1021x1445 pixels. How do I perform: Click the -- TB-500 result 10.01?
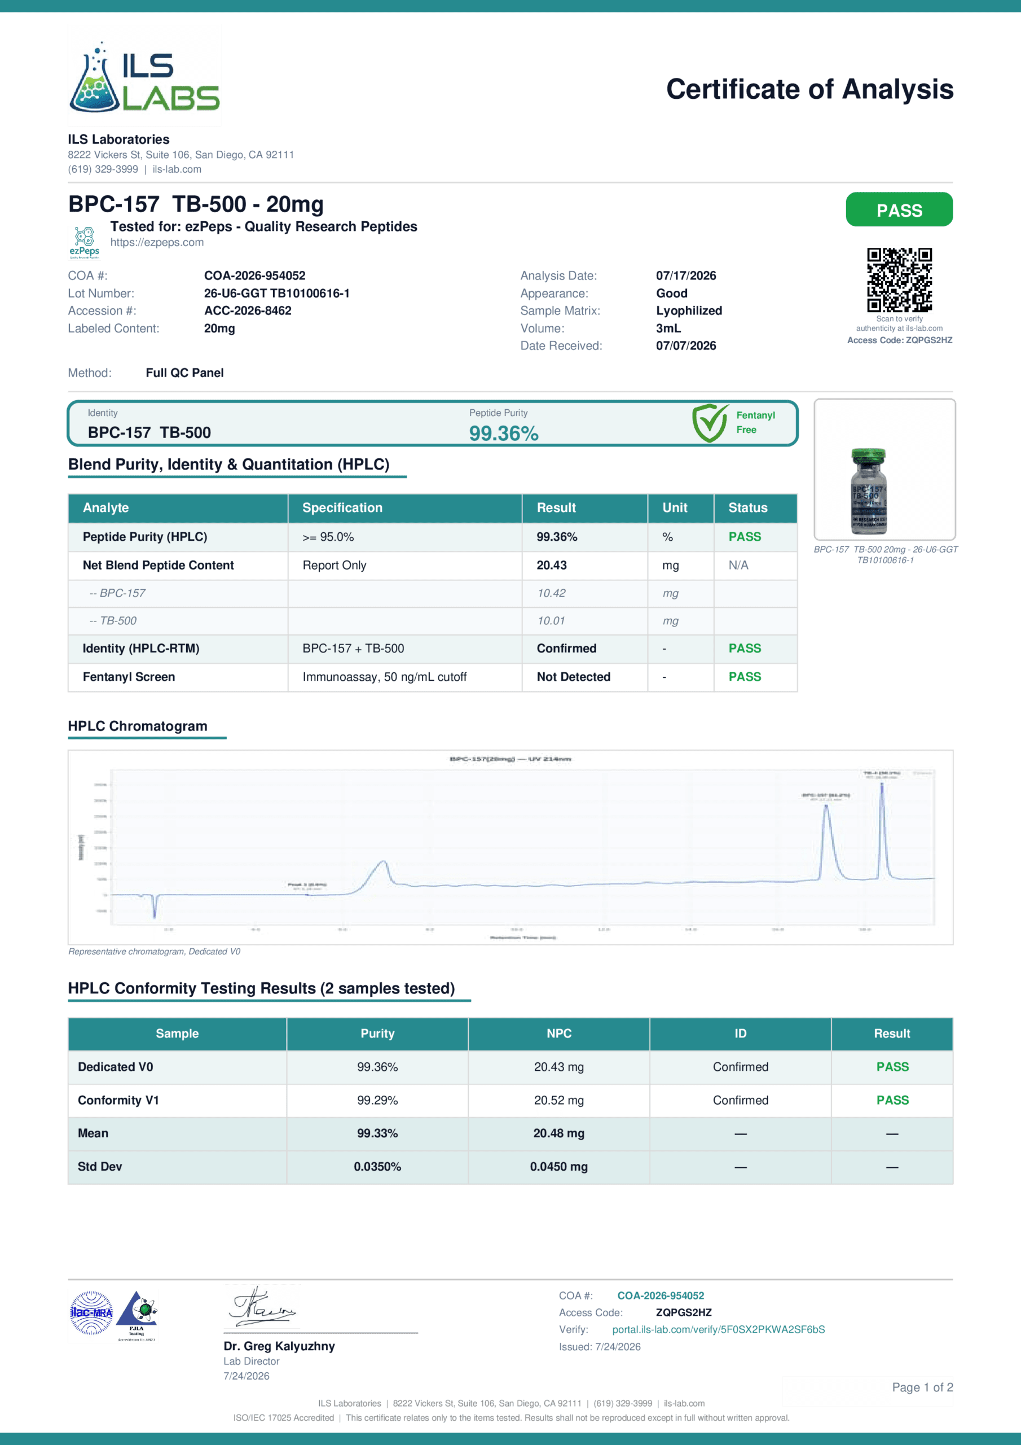551,620
